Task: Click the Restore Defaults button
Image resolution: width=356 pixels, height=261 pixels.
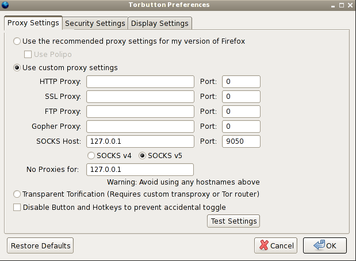Action: [40, 245]
